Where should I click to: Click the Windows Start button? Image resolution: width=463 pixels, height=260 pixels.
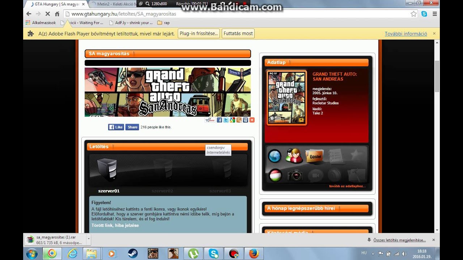click(32, 253)
